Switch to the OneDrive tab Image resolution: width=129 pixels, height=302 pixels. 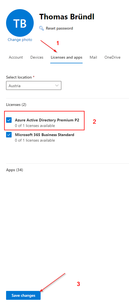click(x=112, y=58)
